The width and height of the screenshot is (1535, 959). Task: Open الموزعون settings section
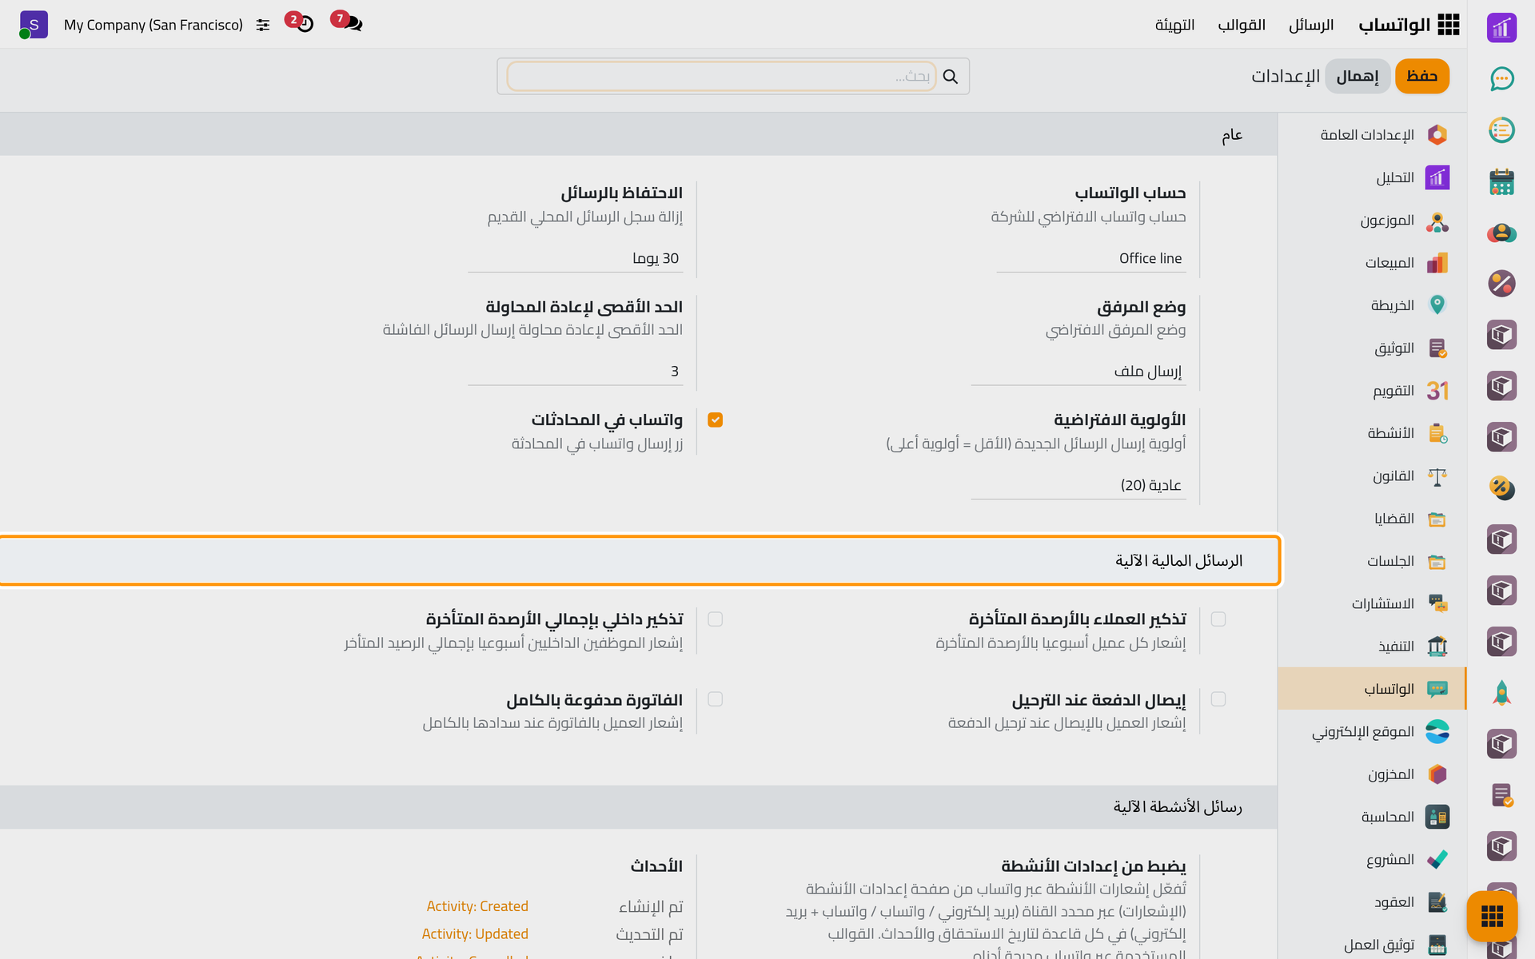1372,220
